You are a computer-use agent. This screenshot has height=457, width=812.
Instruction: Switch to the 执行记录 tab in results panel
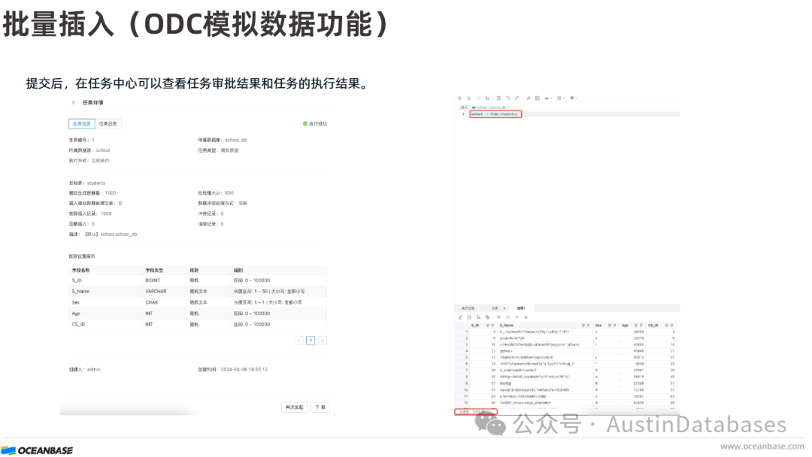[x=468, y=308]
